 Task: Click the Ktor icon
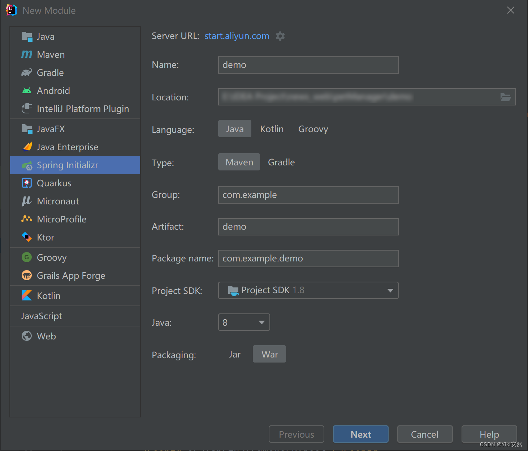pos(27,237)
